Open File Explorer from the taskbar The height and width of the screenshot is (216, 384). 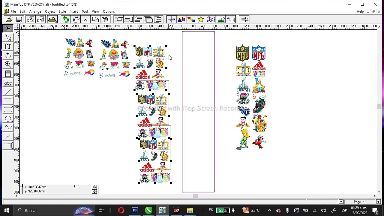pyautogui.click(x=190, y=211)
